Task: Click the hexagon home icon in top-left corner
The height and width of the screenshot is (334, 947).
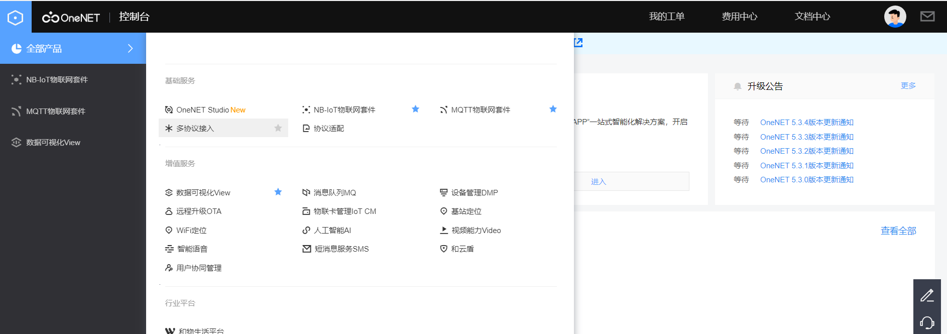Action: coord(16,18)
